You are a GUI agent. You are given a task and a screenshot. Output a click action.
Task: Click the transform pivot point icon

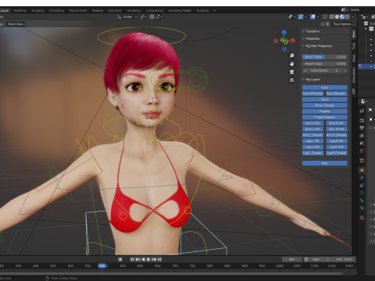143,16
